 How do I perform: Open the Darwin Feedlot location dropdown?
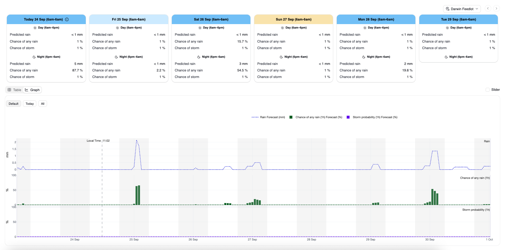(x=462, y=9)
